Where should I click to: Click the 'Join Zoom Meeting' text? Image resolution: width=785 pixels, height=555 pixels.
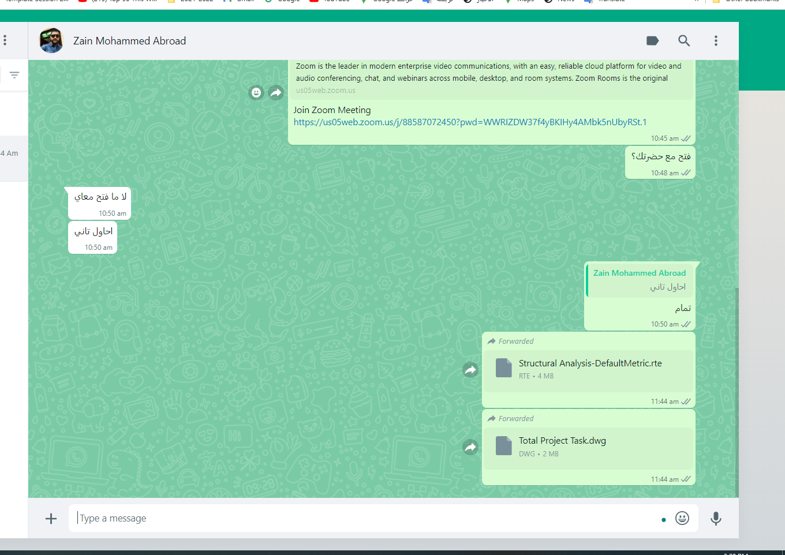(x=332, y=110)
